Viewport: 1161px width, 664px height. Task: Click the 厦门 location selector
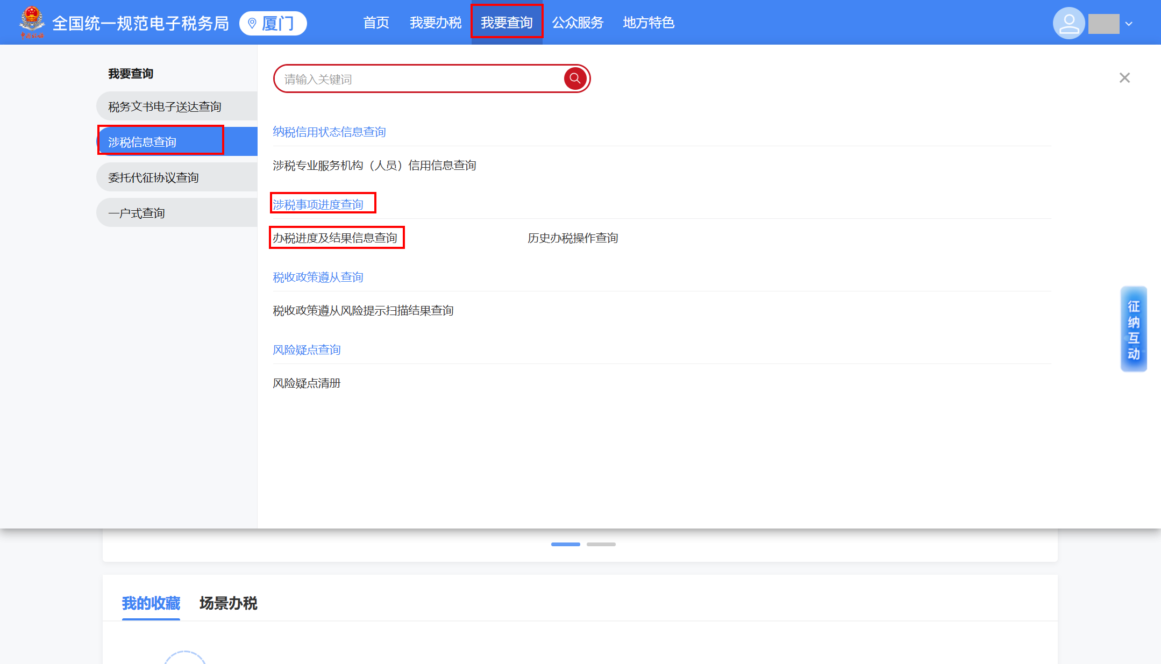(273, 23)
